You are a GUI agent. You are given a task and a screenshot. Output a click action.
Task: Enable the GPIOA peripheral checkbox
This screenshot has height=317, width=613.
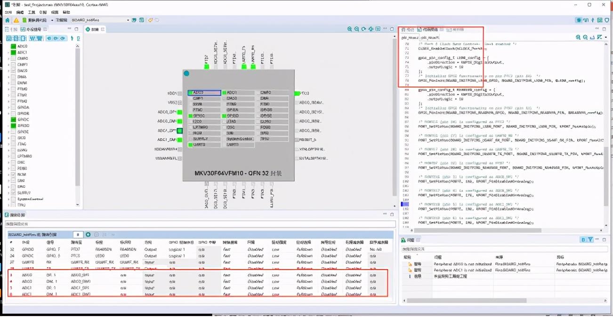pos(13,108)
